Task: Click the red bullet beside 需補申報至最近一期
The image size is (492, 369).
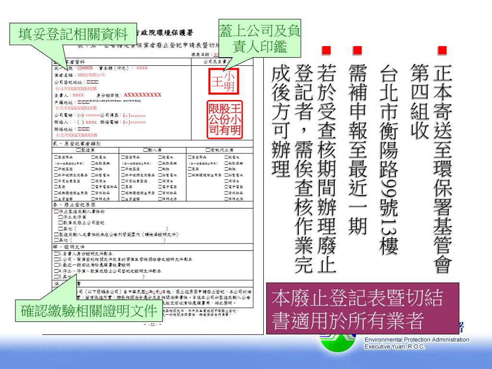Action: pos(357,50)
